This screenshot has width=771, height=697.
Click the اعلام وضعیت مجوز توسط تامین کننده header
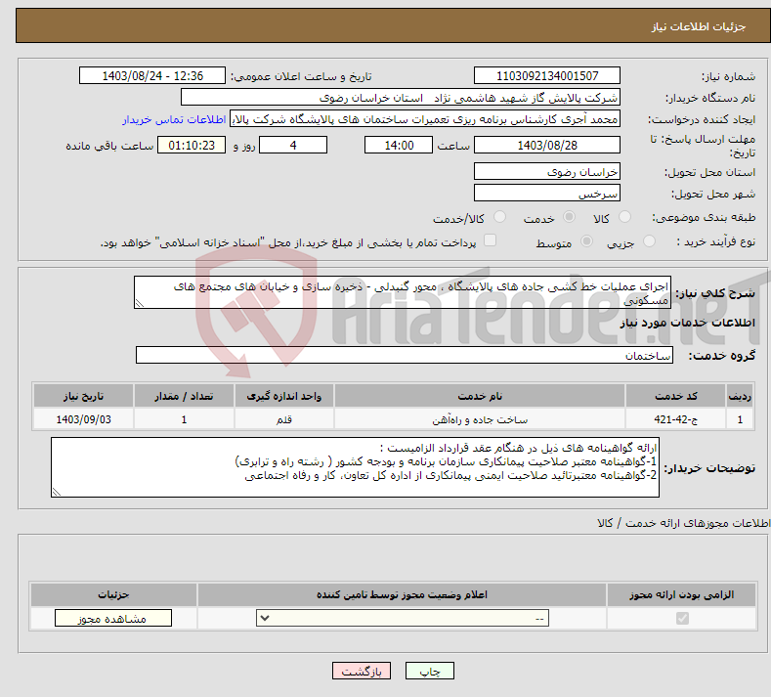click(x=402, y=594)
